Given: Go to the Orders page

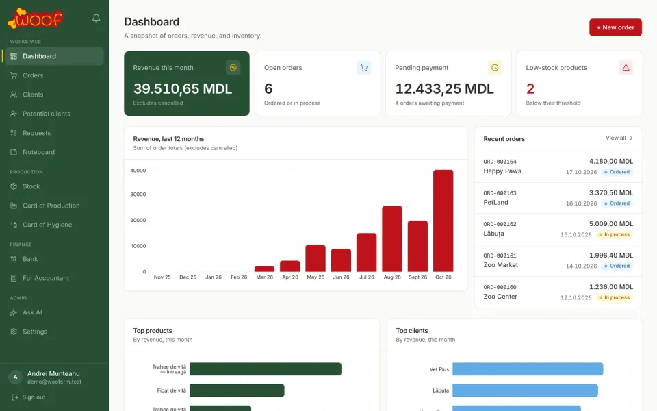Looking at the screenshot, I should (53, 75).
